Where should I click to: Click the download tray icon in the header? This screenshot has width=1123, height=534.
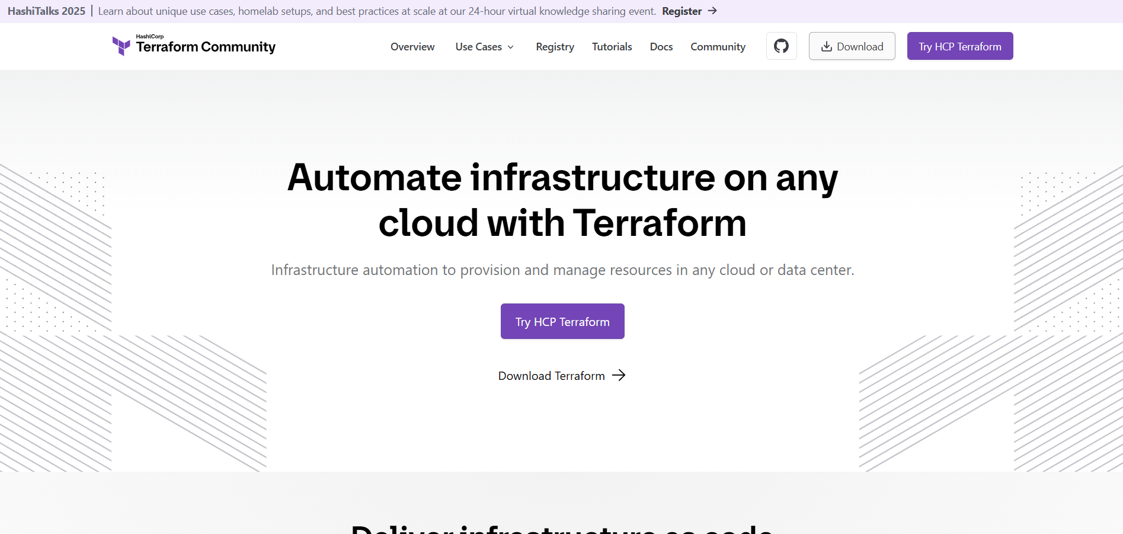[826, 47]
